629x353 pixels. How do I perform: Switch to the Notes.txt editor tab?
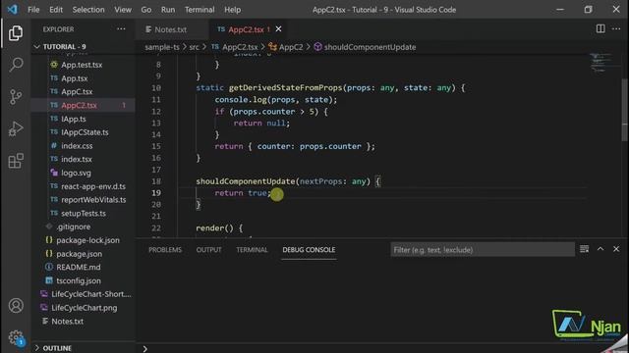pos(171,29)
